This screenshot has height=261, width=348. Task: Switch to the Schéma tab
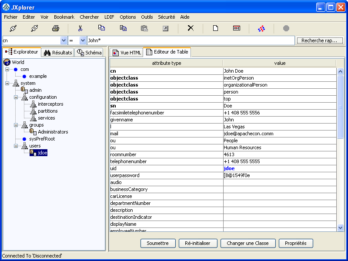click(89, 53)
